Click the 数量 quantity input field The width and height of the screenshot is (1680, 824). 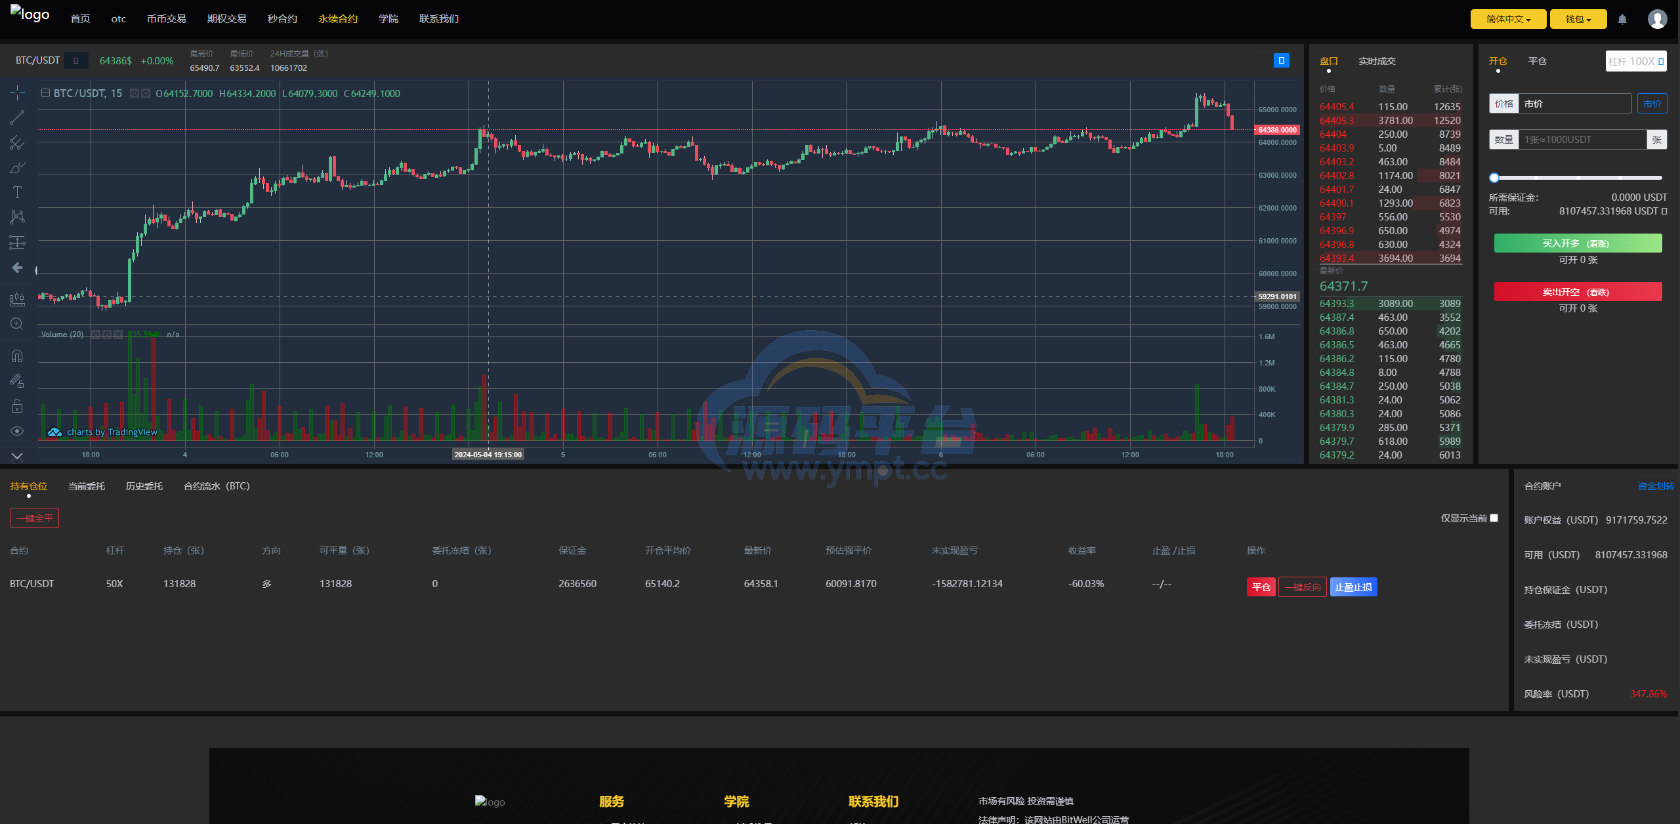pyautogui.click(x=1582, y=139)
